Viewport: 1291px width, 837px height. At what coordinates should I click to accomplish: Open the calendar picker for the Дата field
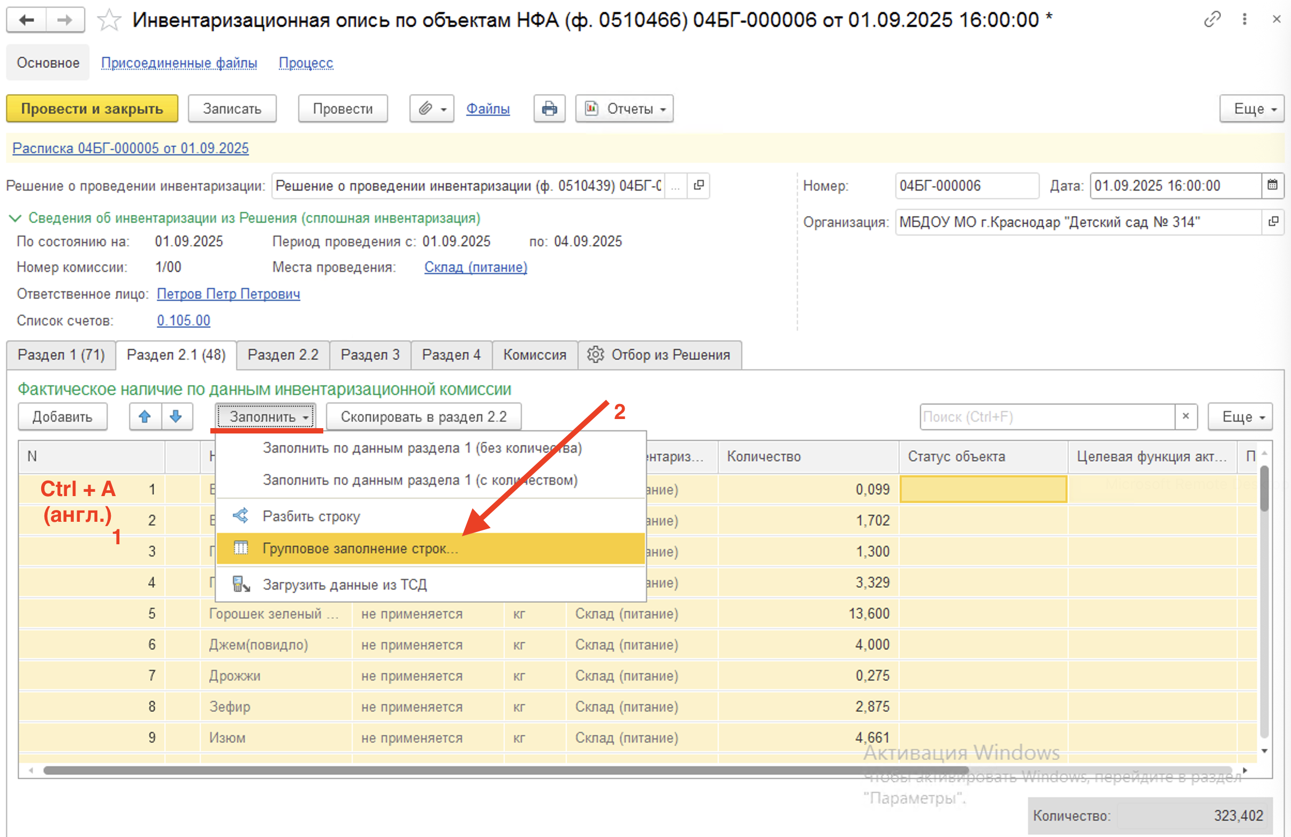pos(1272,186)
